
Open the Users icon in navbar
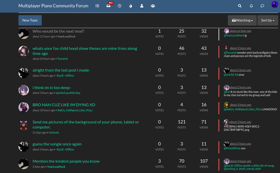142,6
